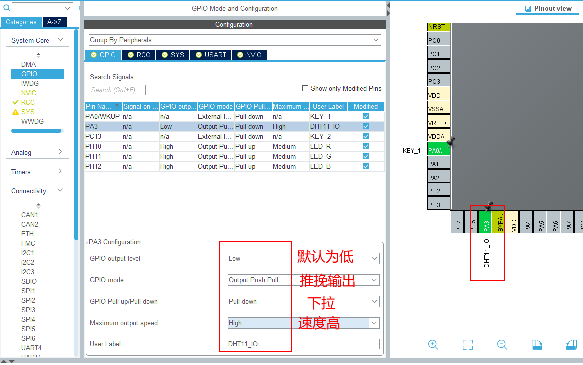
Task: Toggle Modified checkbox for PC13 row
Action: click(x=366, y=136)
